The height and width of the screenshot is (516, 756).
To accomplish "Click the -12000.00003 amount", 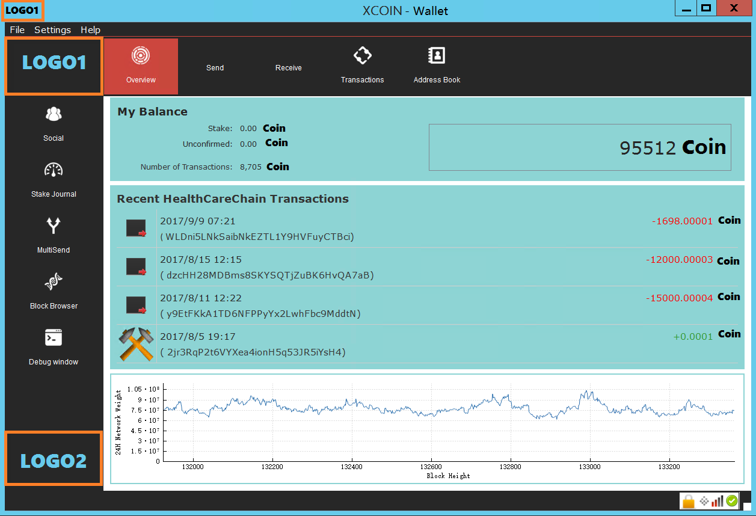I will coord(679,260).
